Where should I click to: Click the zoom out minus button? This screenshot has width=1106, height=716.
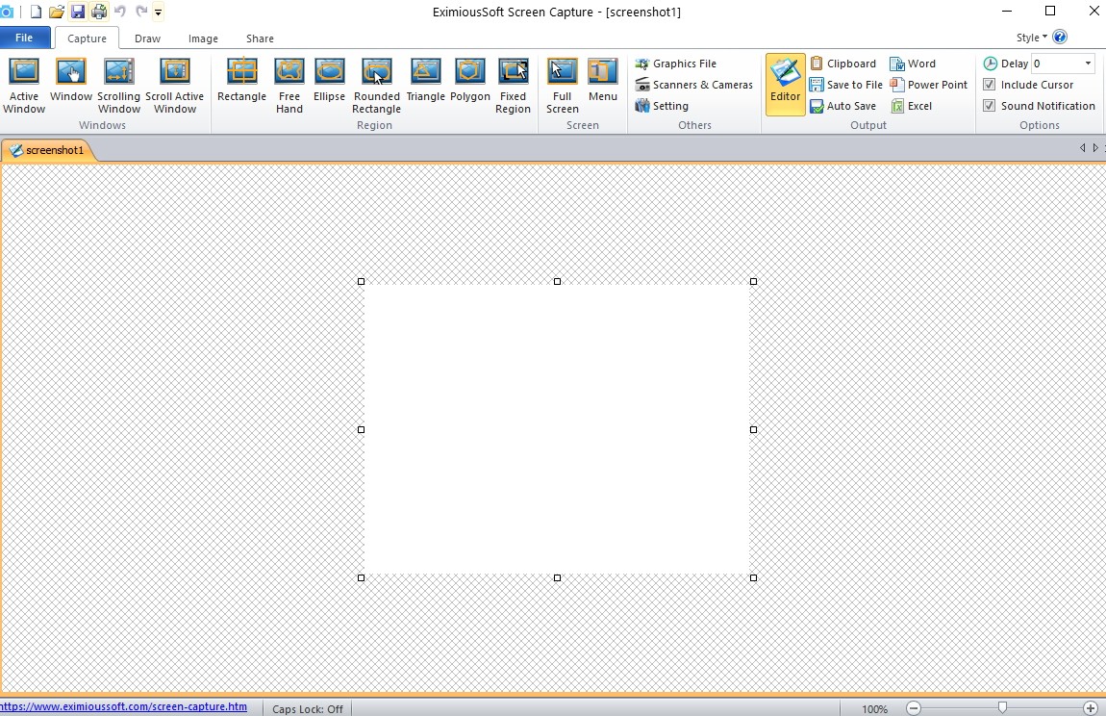pyautogui.click(x=914, y=708)
